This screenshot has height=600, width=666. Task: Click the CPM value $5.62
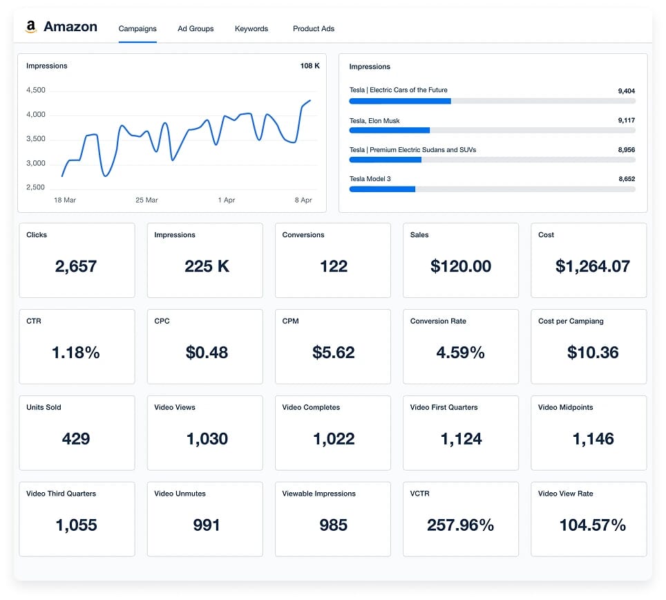pyautogui.click(x=334, y=353)
